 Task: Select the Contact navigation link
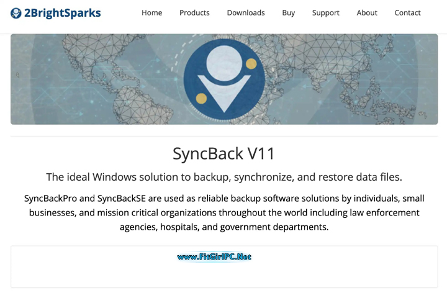pos(407,13)
